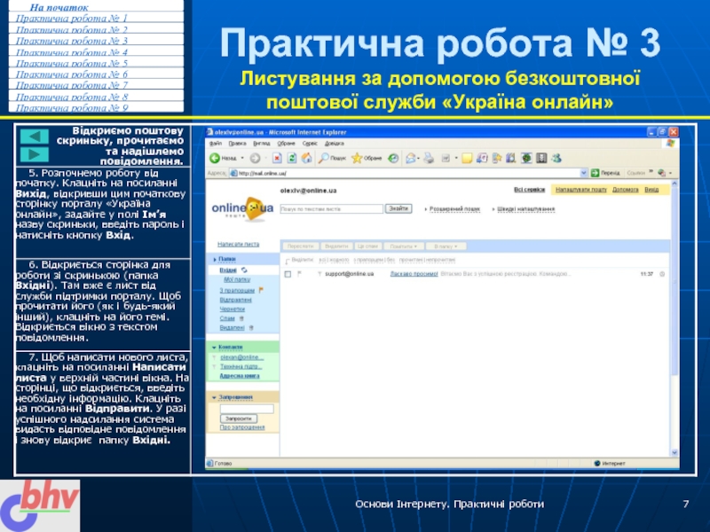
Task: Open the Позначити dropdown button
Action: [404, 246]
